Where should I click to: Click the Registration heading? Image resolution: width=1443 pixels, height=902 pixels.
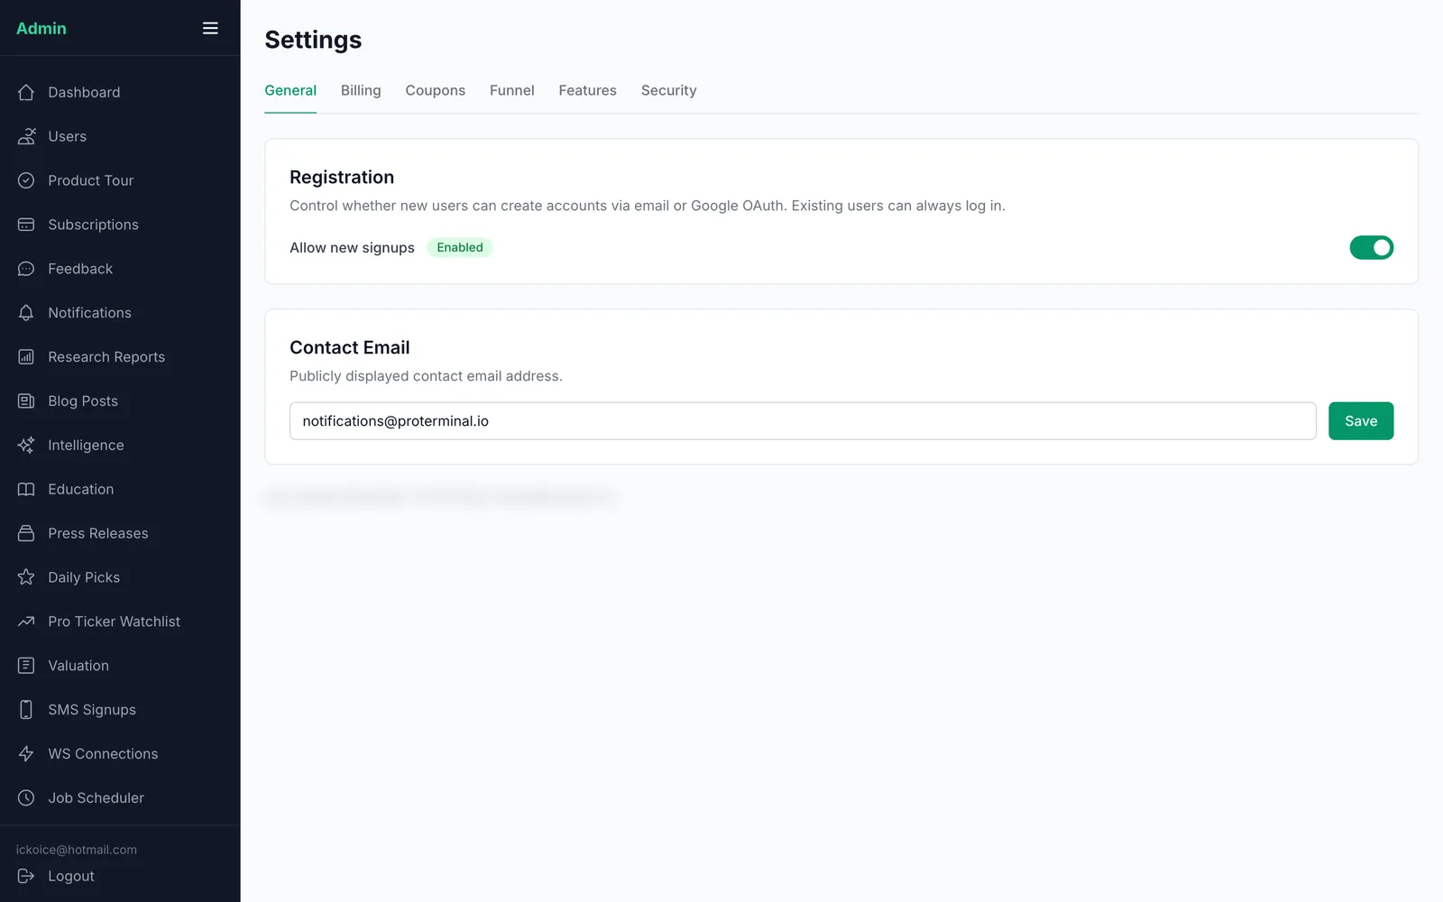pos(342,177)
